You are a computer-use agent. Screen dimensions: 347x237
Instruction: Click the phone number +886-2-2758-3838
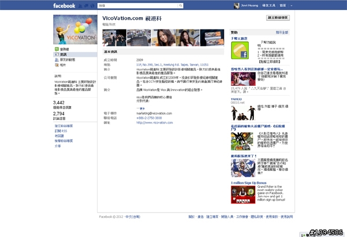[x=149, y=118]
